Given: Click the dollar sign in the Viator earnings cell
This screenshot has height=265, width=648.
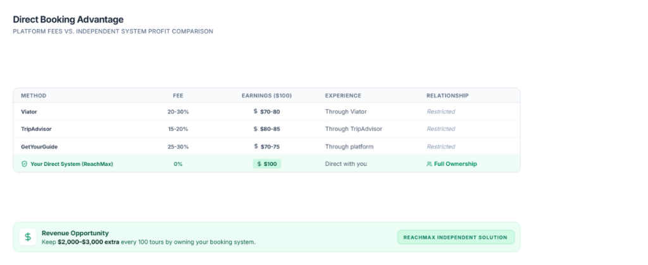Looking at the screenshot, I should (x=256, y=111).
